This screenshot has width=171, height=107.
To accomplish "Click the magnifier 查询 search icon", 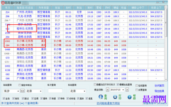I will tap(101, 97).
